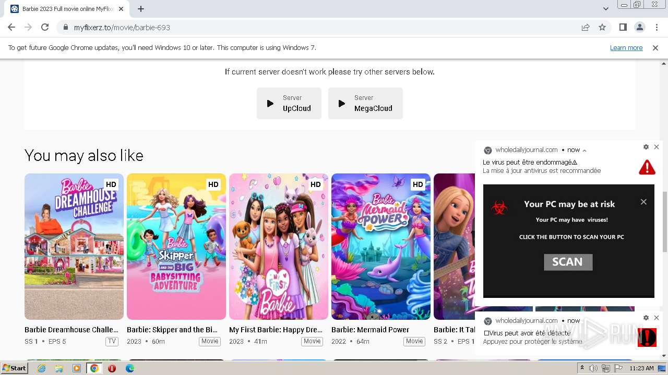Open Windows Explorer from taskbar
The height and width of the screenshot is (375, 668).
tap(59, 368)
